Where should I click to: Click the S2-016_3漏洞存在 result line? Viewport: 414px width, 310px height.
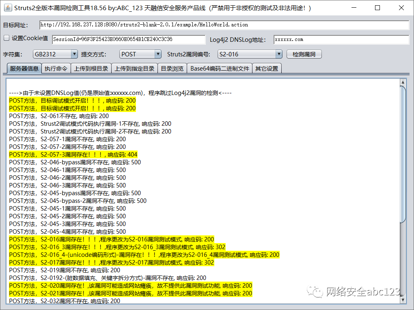[x=117, y=247]
